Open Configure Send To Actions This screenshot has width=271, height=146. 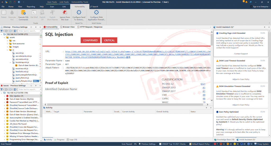(79, 15)
